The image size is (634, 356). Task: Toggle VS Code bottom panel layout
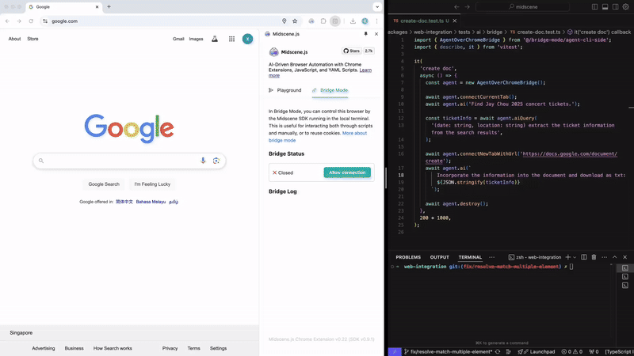[x=605, y=7]
